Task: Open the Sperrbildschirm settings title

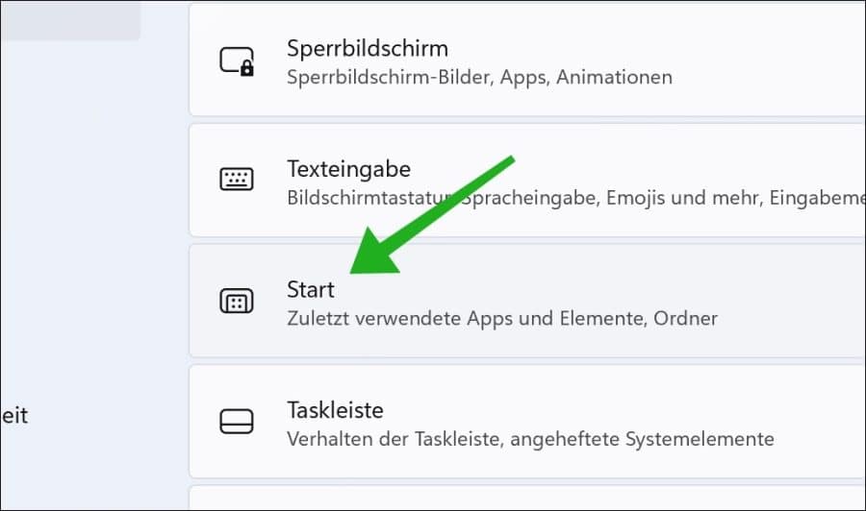Action: (x=367, y=48)
